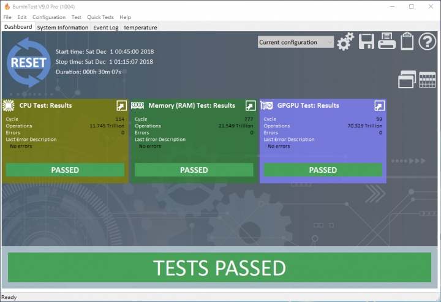The width and height of the screenshot is (441, 302).
Task: Click the GPGPU Test PASSED bar
Action: (323, 170)
